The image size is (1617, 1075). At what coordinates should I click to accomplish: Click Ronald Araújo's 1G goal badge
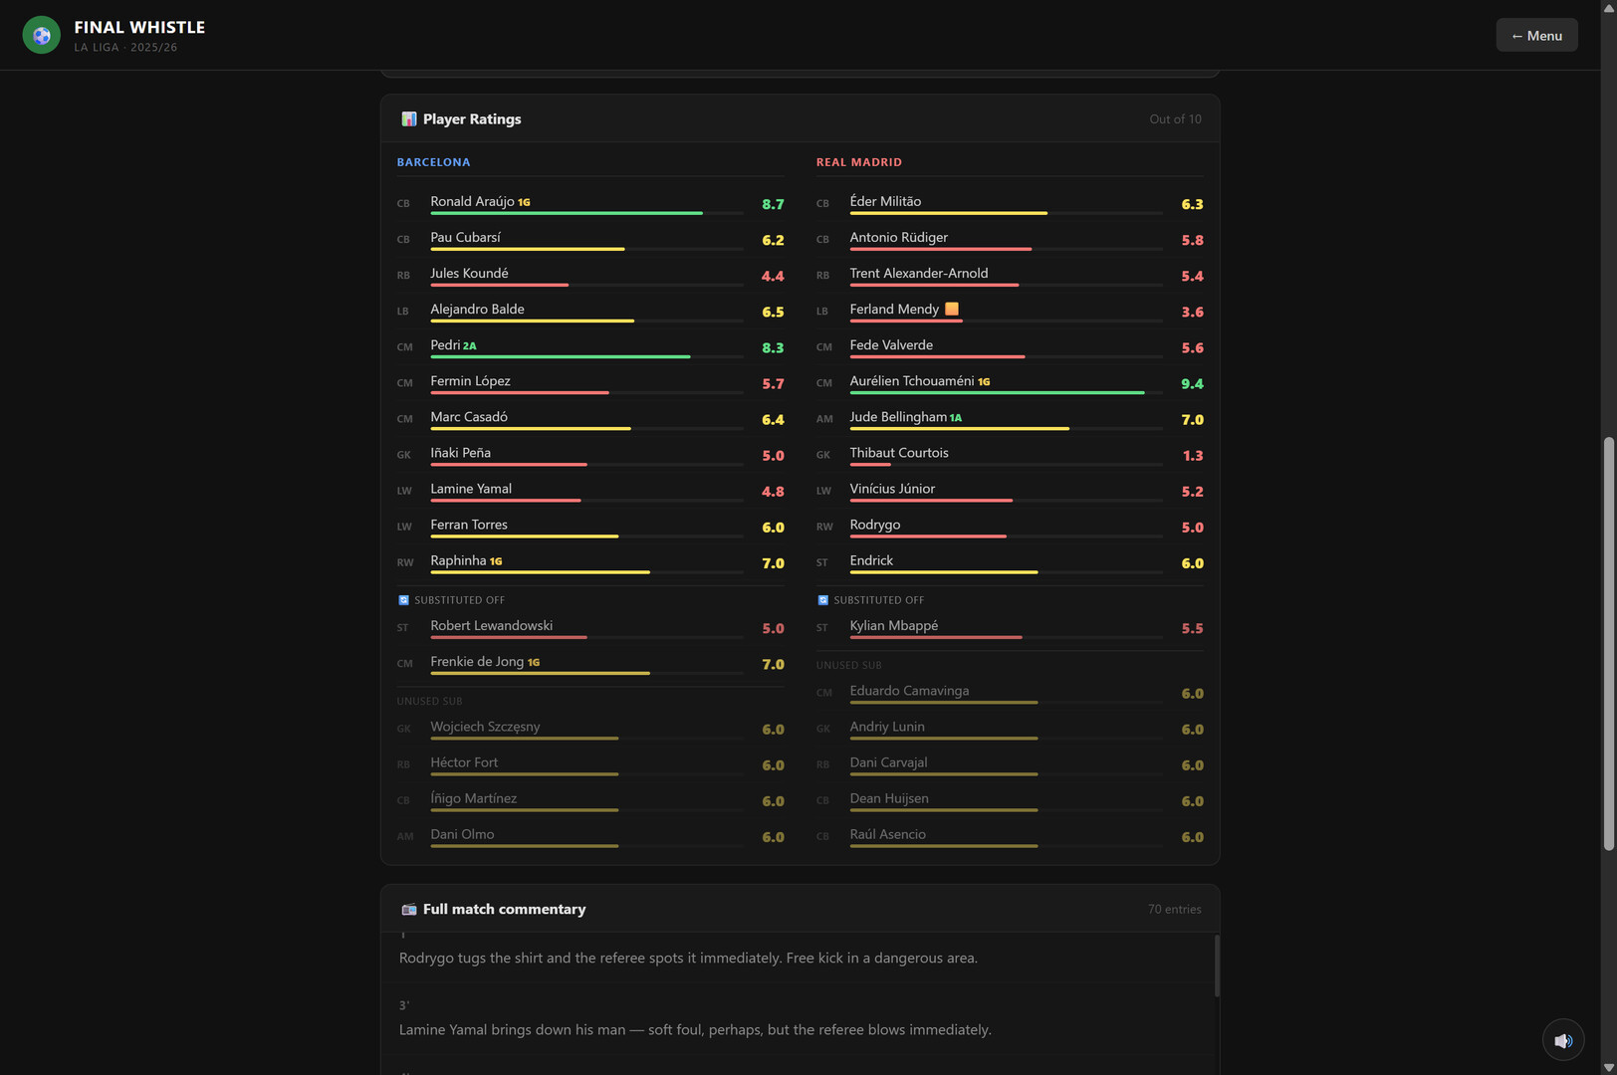[x=525, y=202]
